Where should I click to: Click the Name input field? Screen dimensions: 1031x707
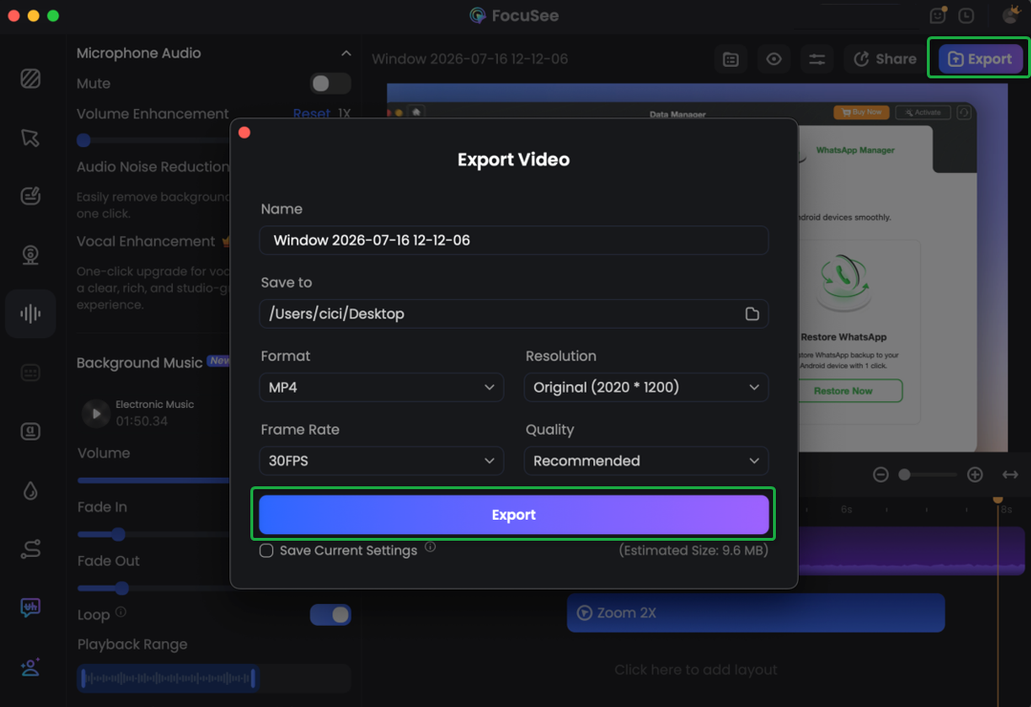point(513,240)
